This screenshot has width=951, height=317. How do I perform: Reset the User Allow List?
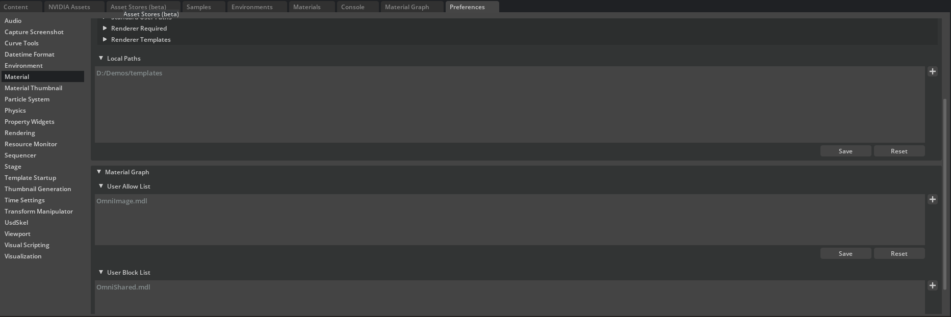pyautogui.click(x=899, y=253)
